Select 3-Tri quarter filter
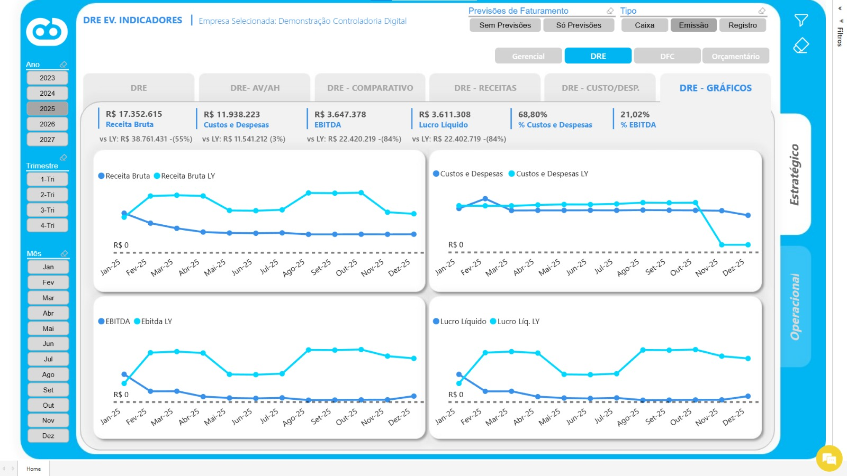The width and height of the screenshot is (847, 476). click(x=47, y=210)
